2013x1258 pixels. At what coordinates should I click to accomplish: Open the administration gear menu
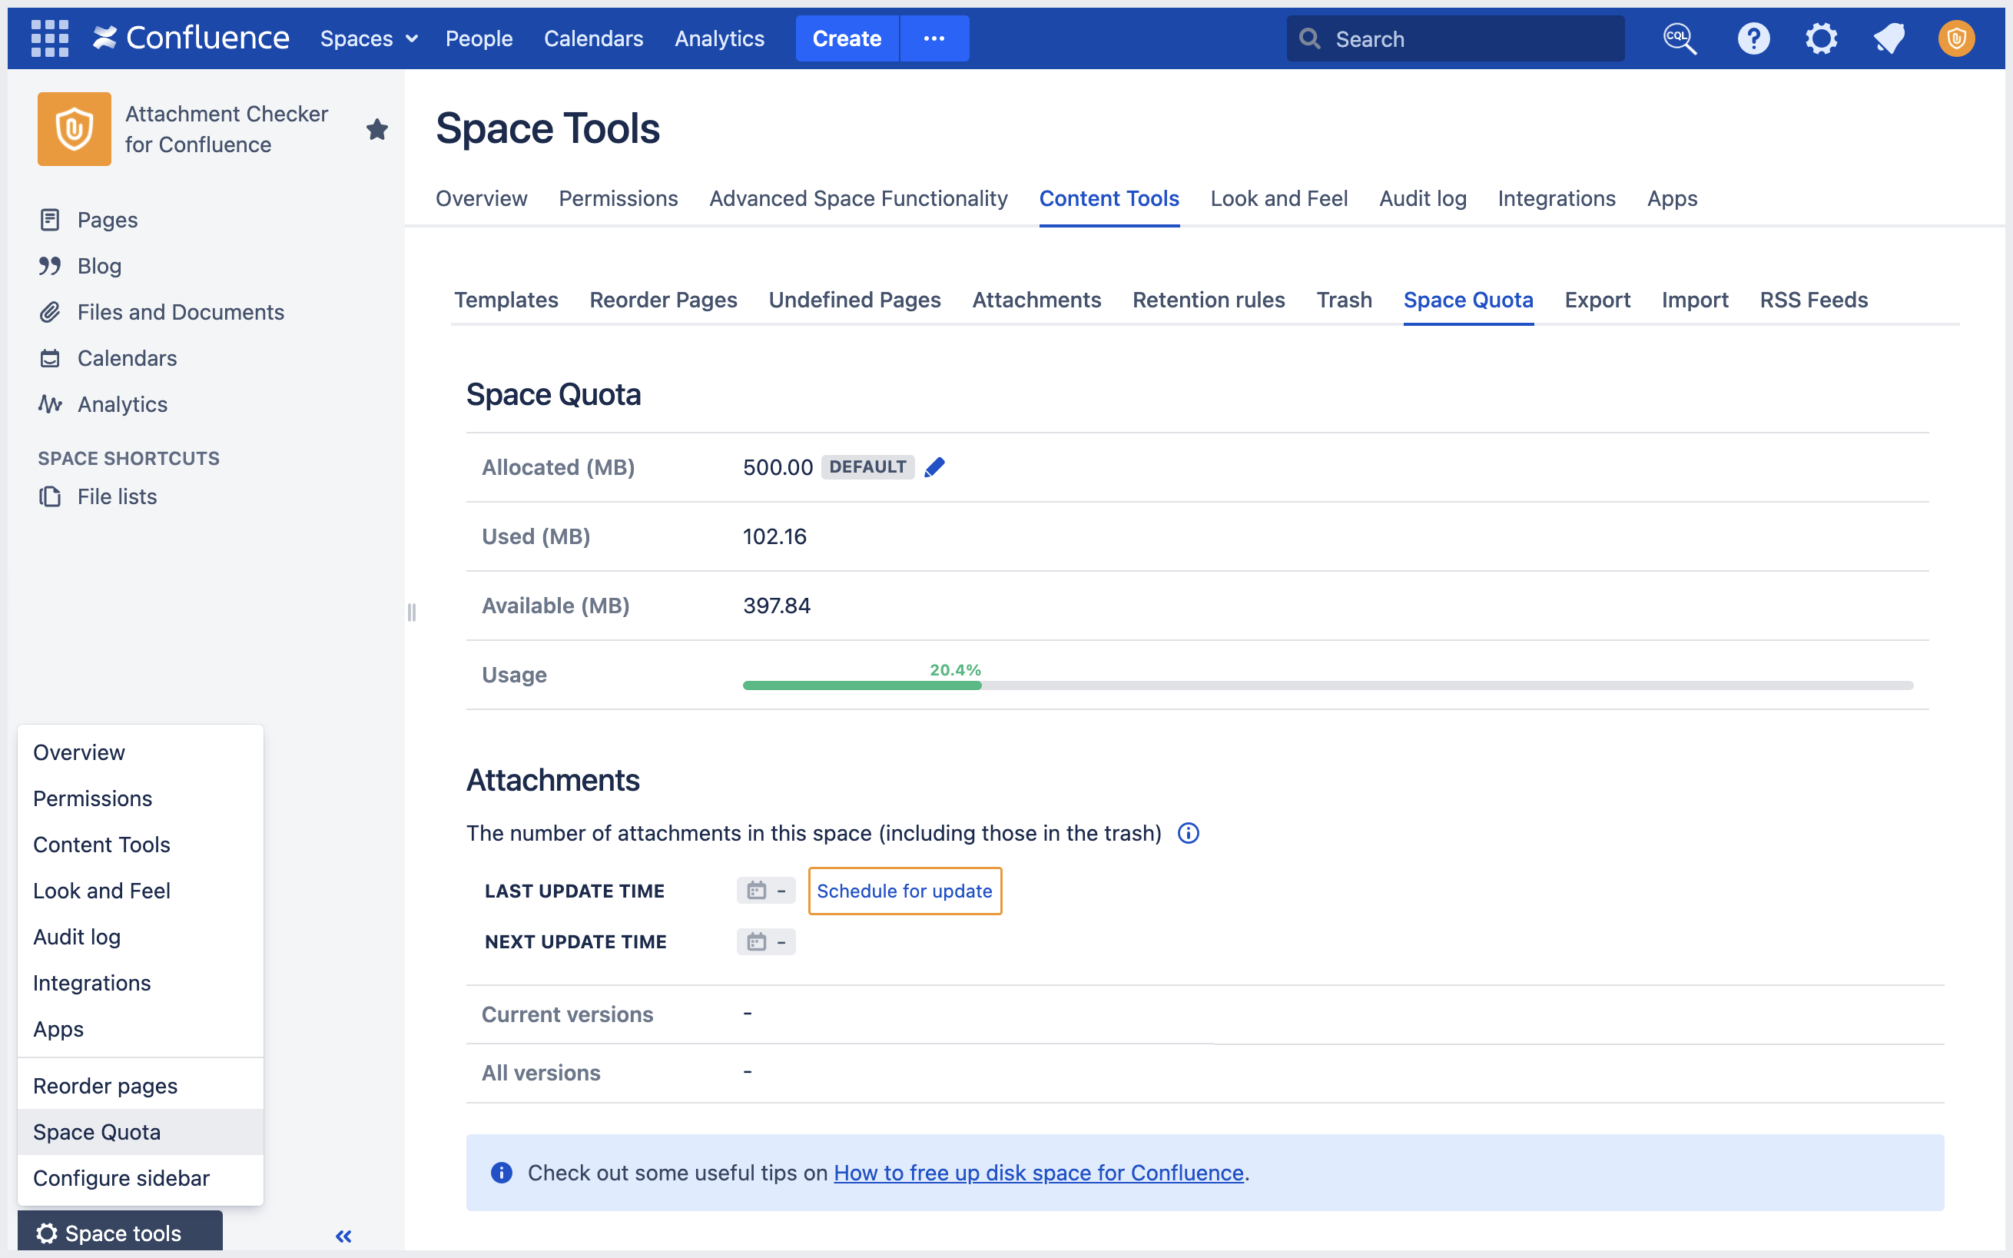point(1821,38)
